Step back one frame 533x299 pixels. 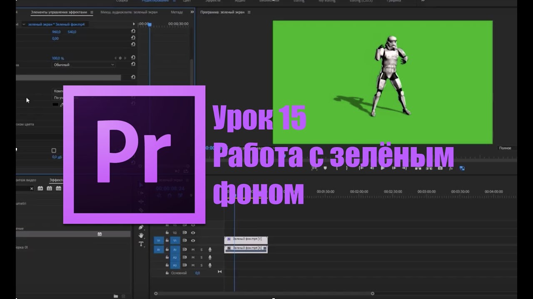(372, 168)
